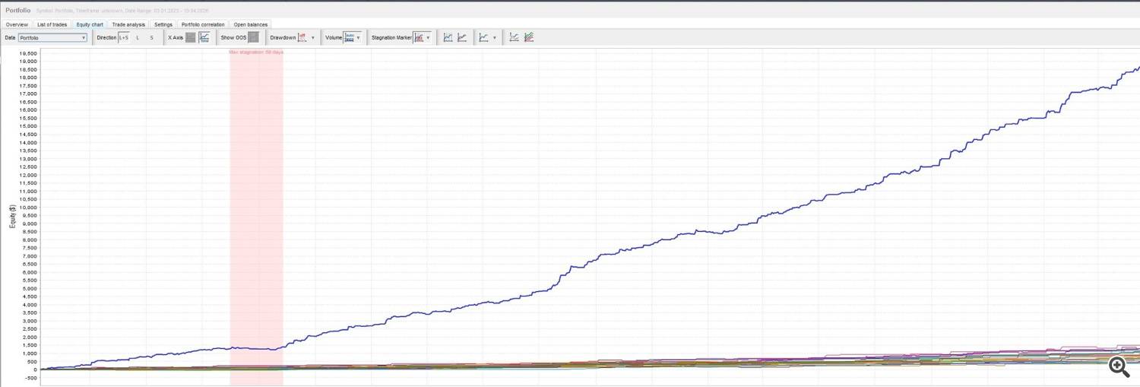Open the List of trades tab

pyautogui.click(x=52, y=24)
